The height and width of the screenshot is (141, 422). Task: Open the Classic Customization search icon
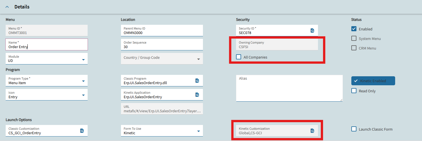[82, 131]
